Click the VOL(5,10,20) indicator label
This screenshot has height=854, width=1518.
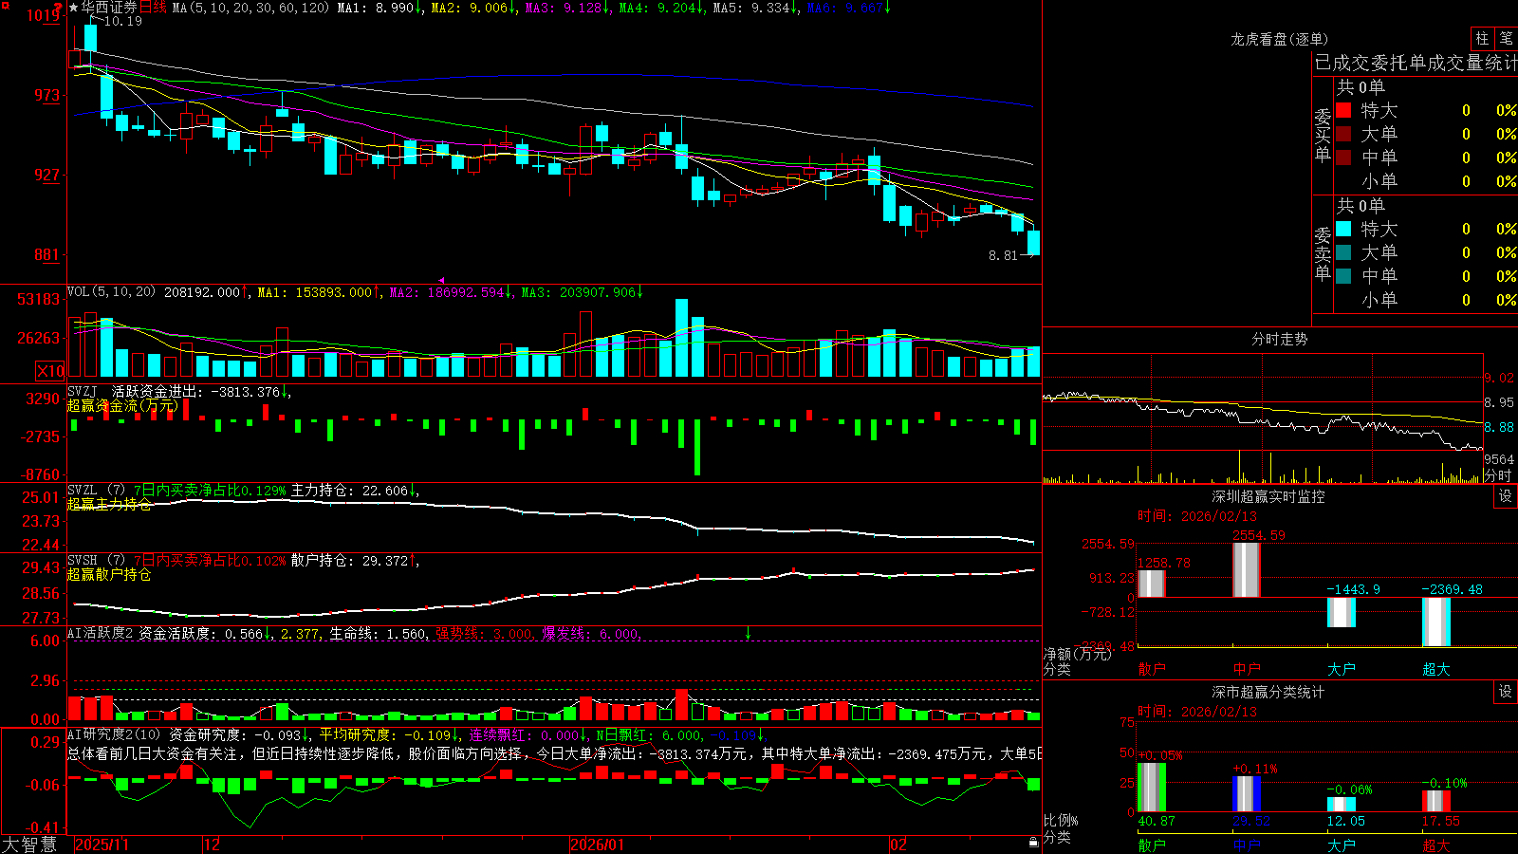pyautogui.click(x=111, y=291)
